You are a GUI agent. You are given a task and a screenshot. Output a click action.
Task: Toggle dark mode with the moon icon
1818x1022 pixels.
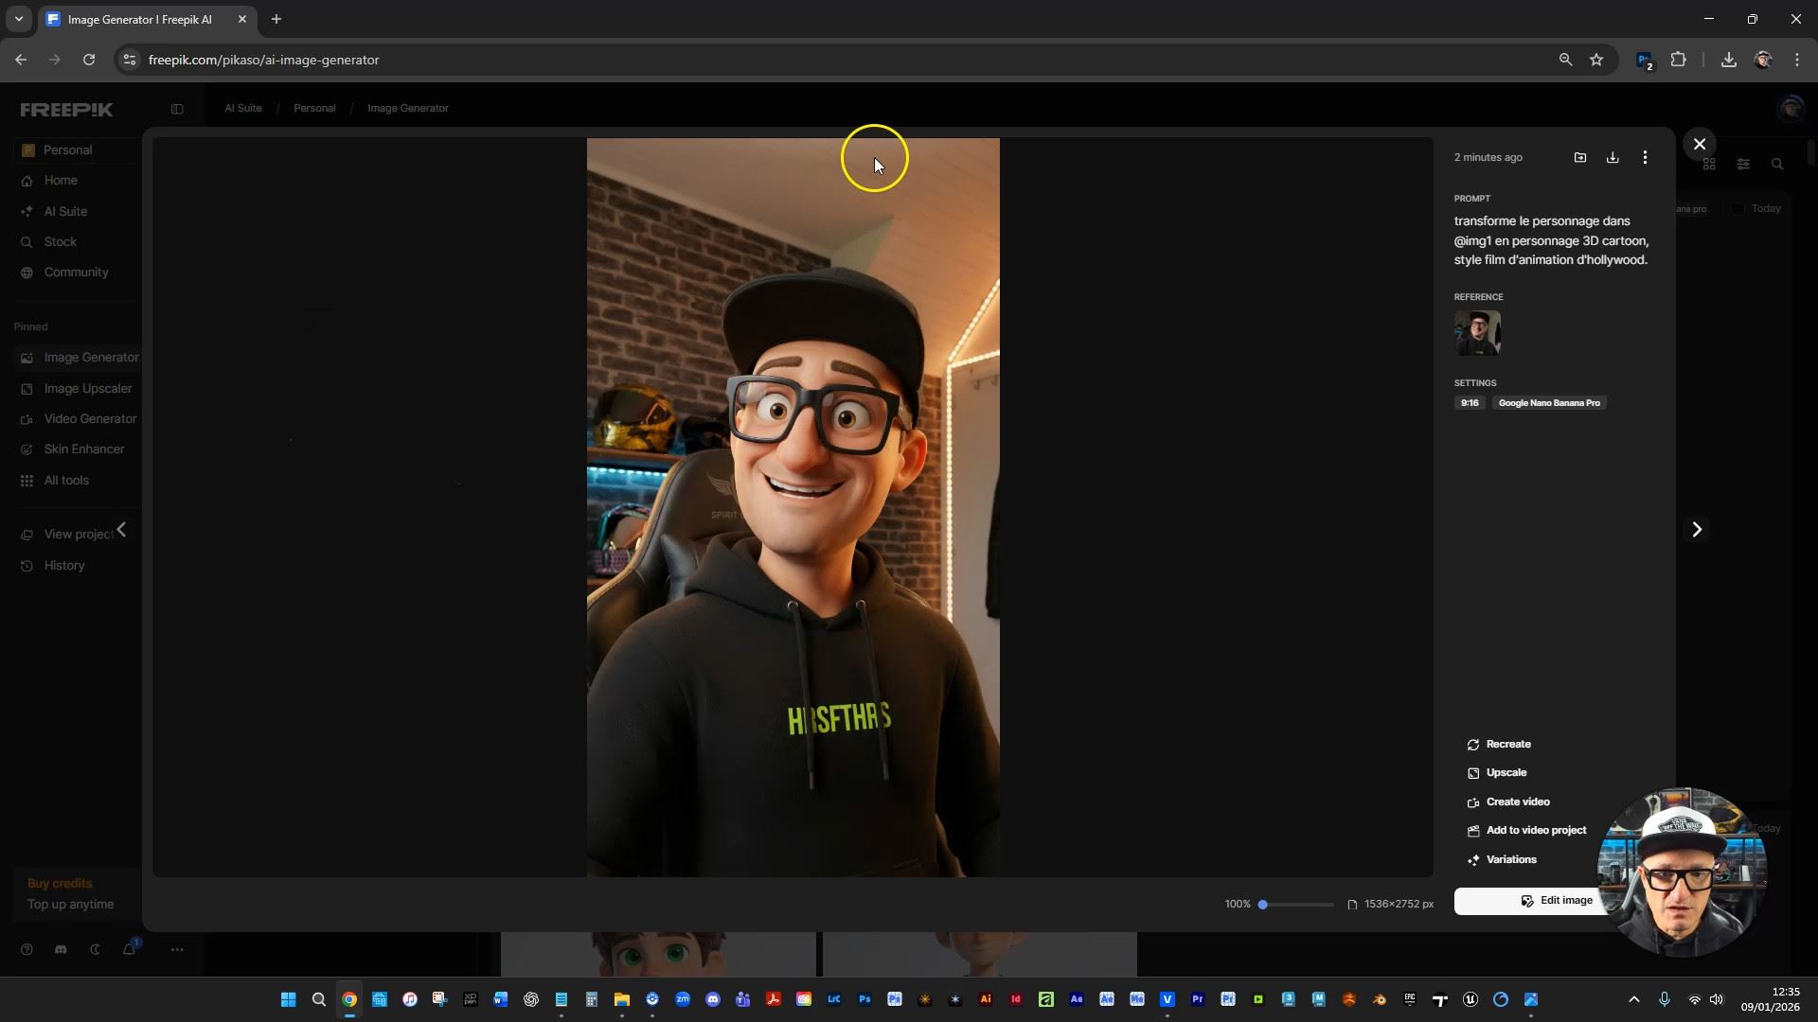[x=95, y=949]
